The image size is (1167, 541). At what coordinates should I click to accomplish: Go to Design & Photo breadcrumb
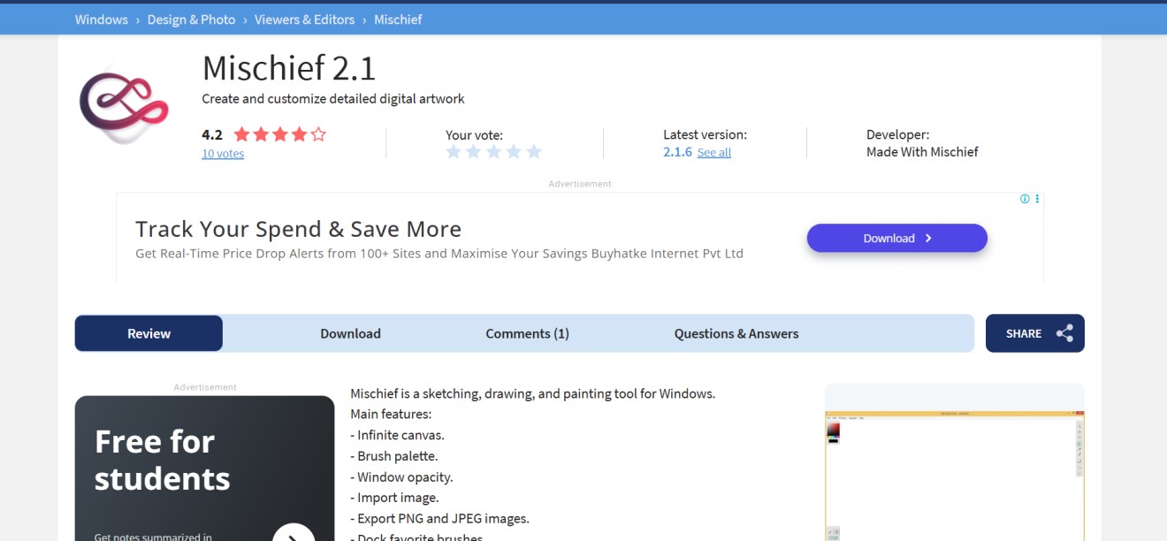click(192, 19)
